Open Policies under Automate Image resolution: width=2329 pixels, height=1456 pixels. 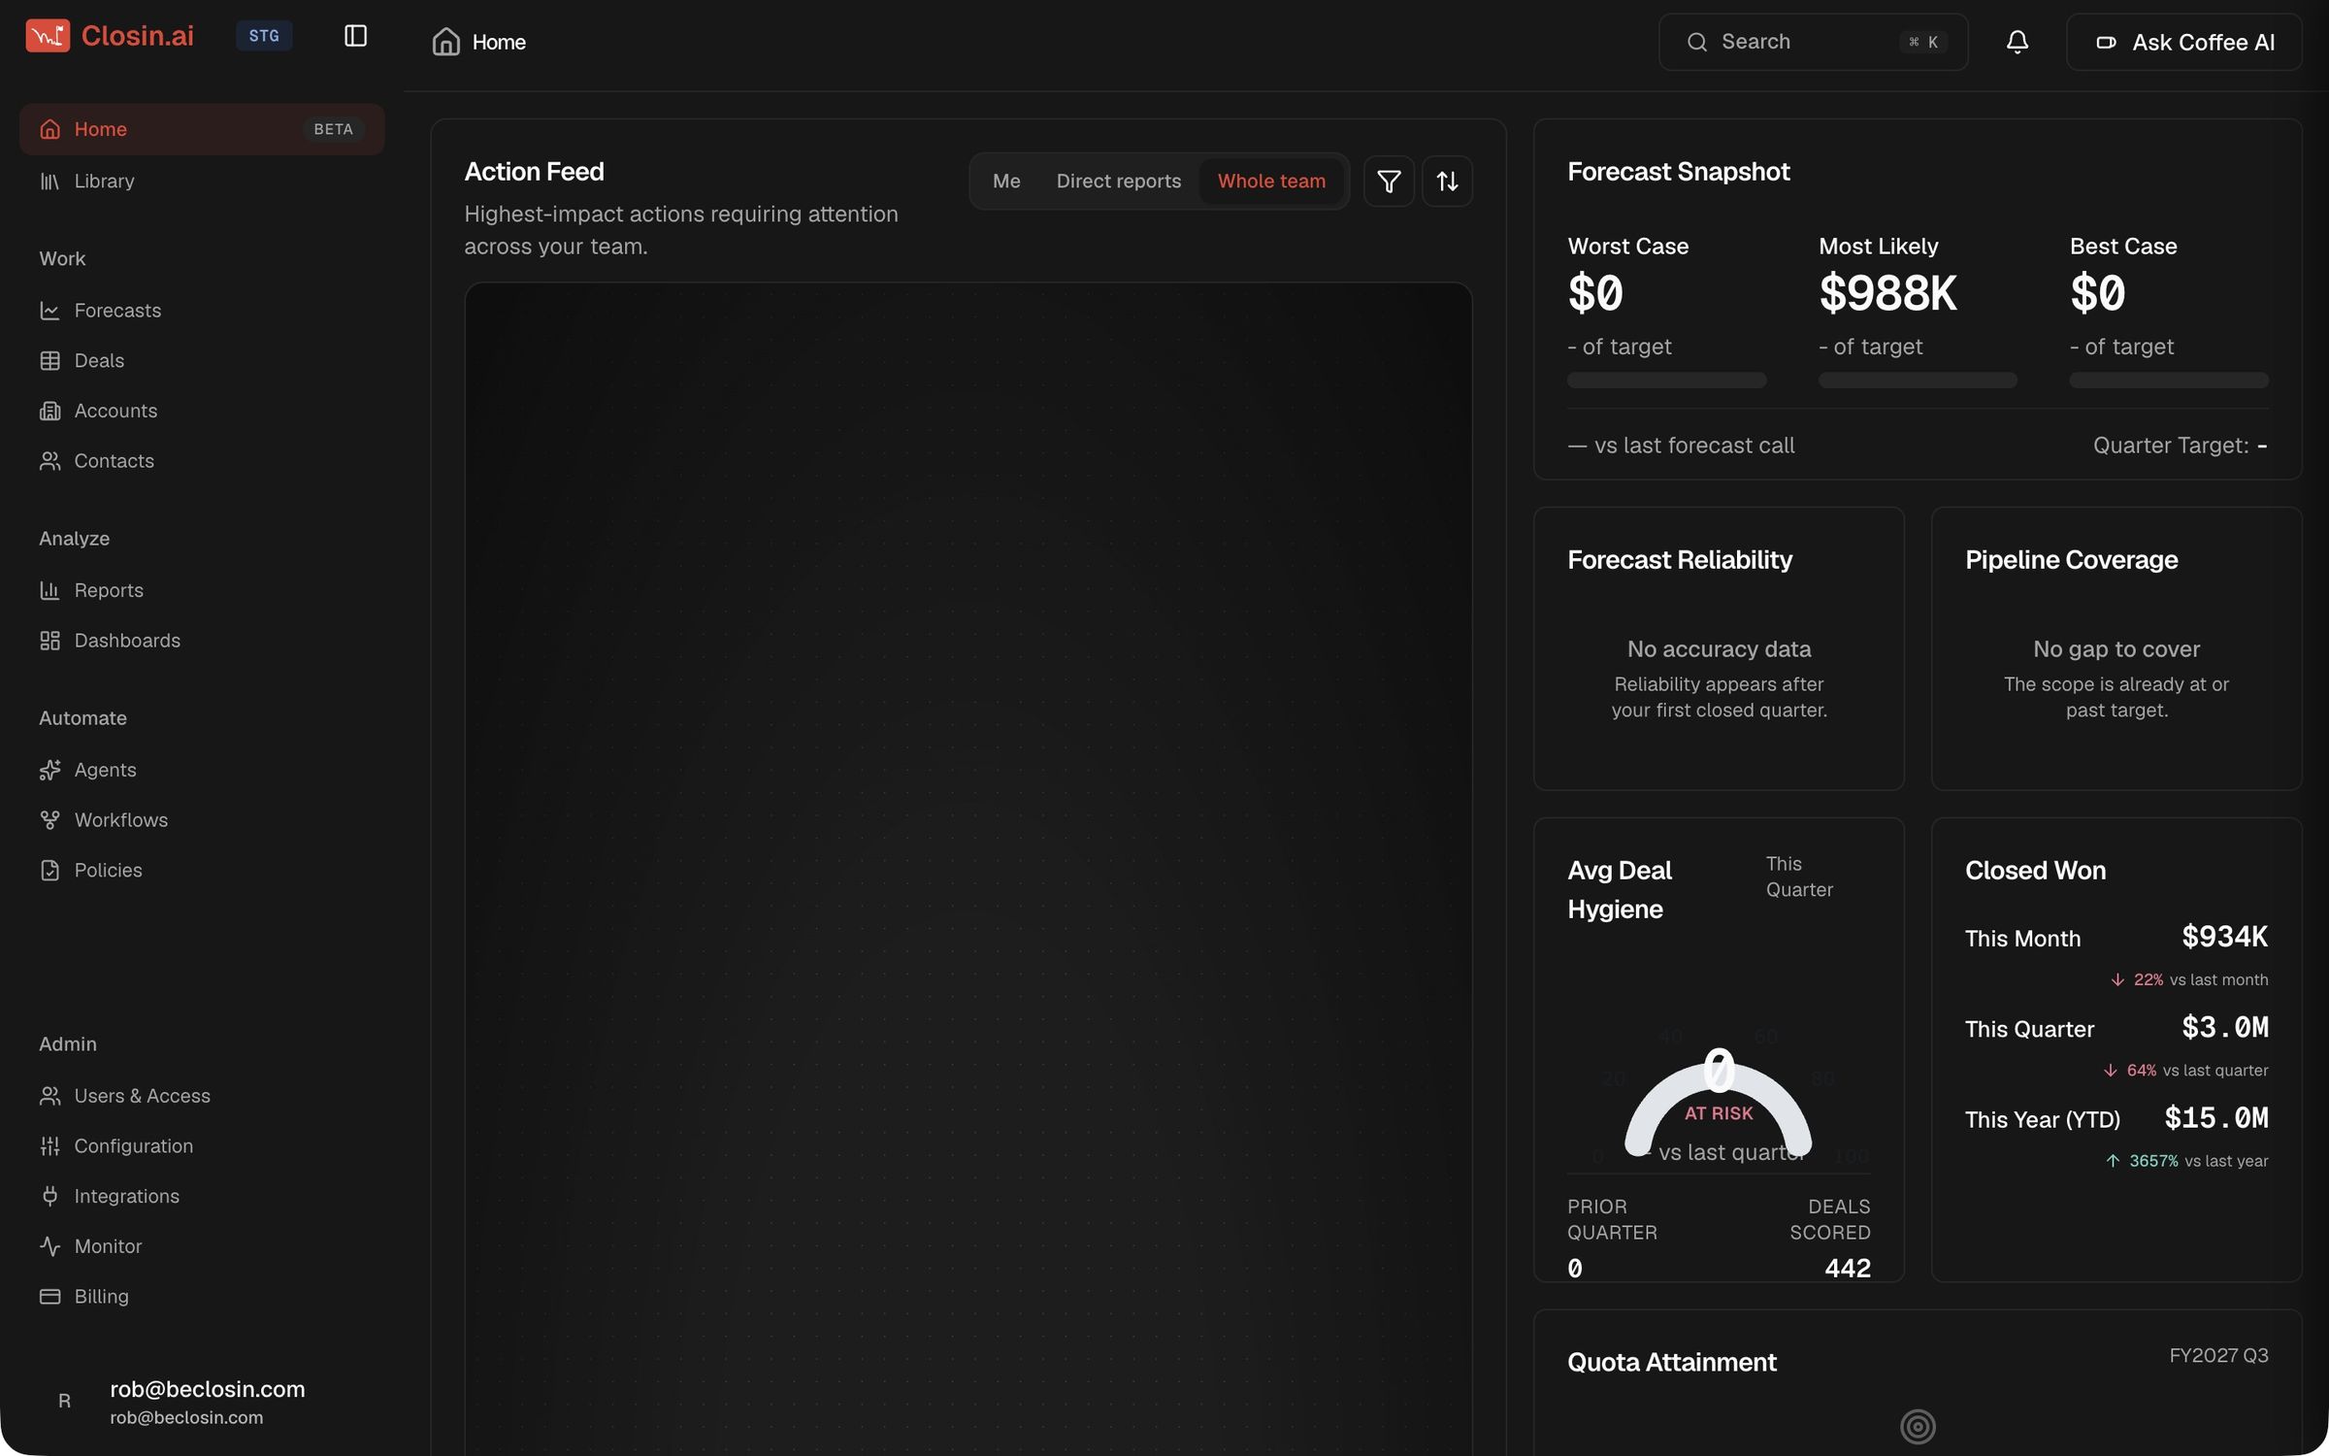pyautogui.click(x=202, y=871)
